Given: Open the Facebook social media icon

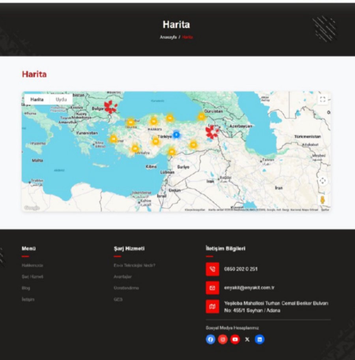Looking at the screenshot, I should click(211, 339).
